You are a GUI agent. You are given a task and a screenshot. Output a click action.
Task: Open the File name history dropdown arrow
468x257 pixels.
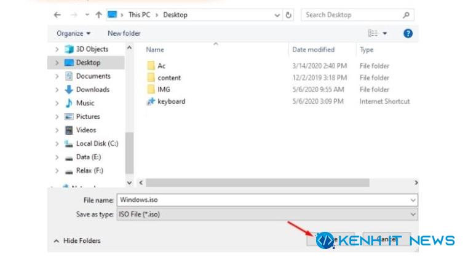(x=413, y=200)
